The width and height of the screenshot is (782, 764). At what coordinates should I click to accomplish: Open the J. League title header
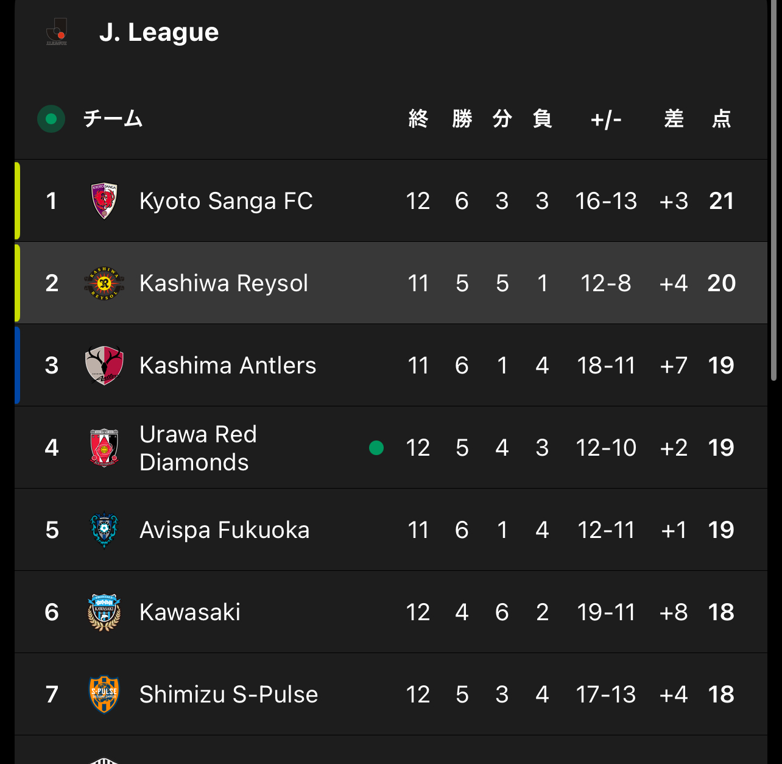[x=159, y=32]
